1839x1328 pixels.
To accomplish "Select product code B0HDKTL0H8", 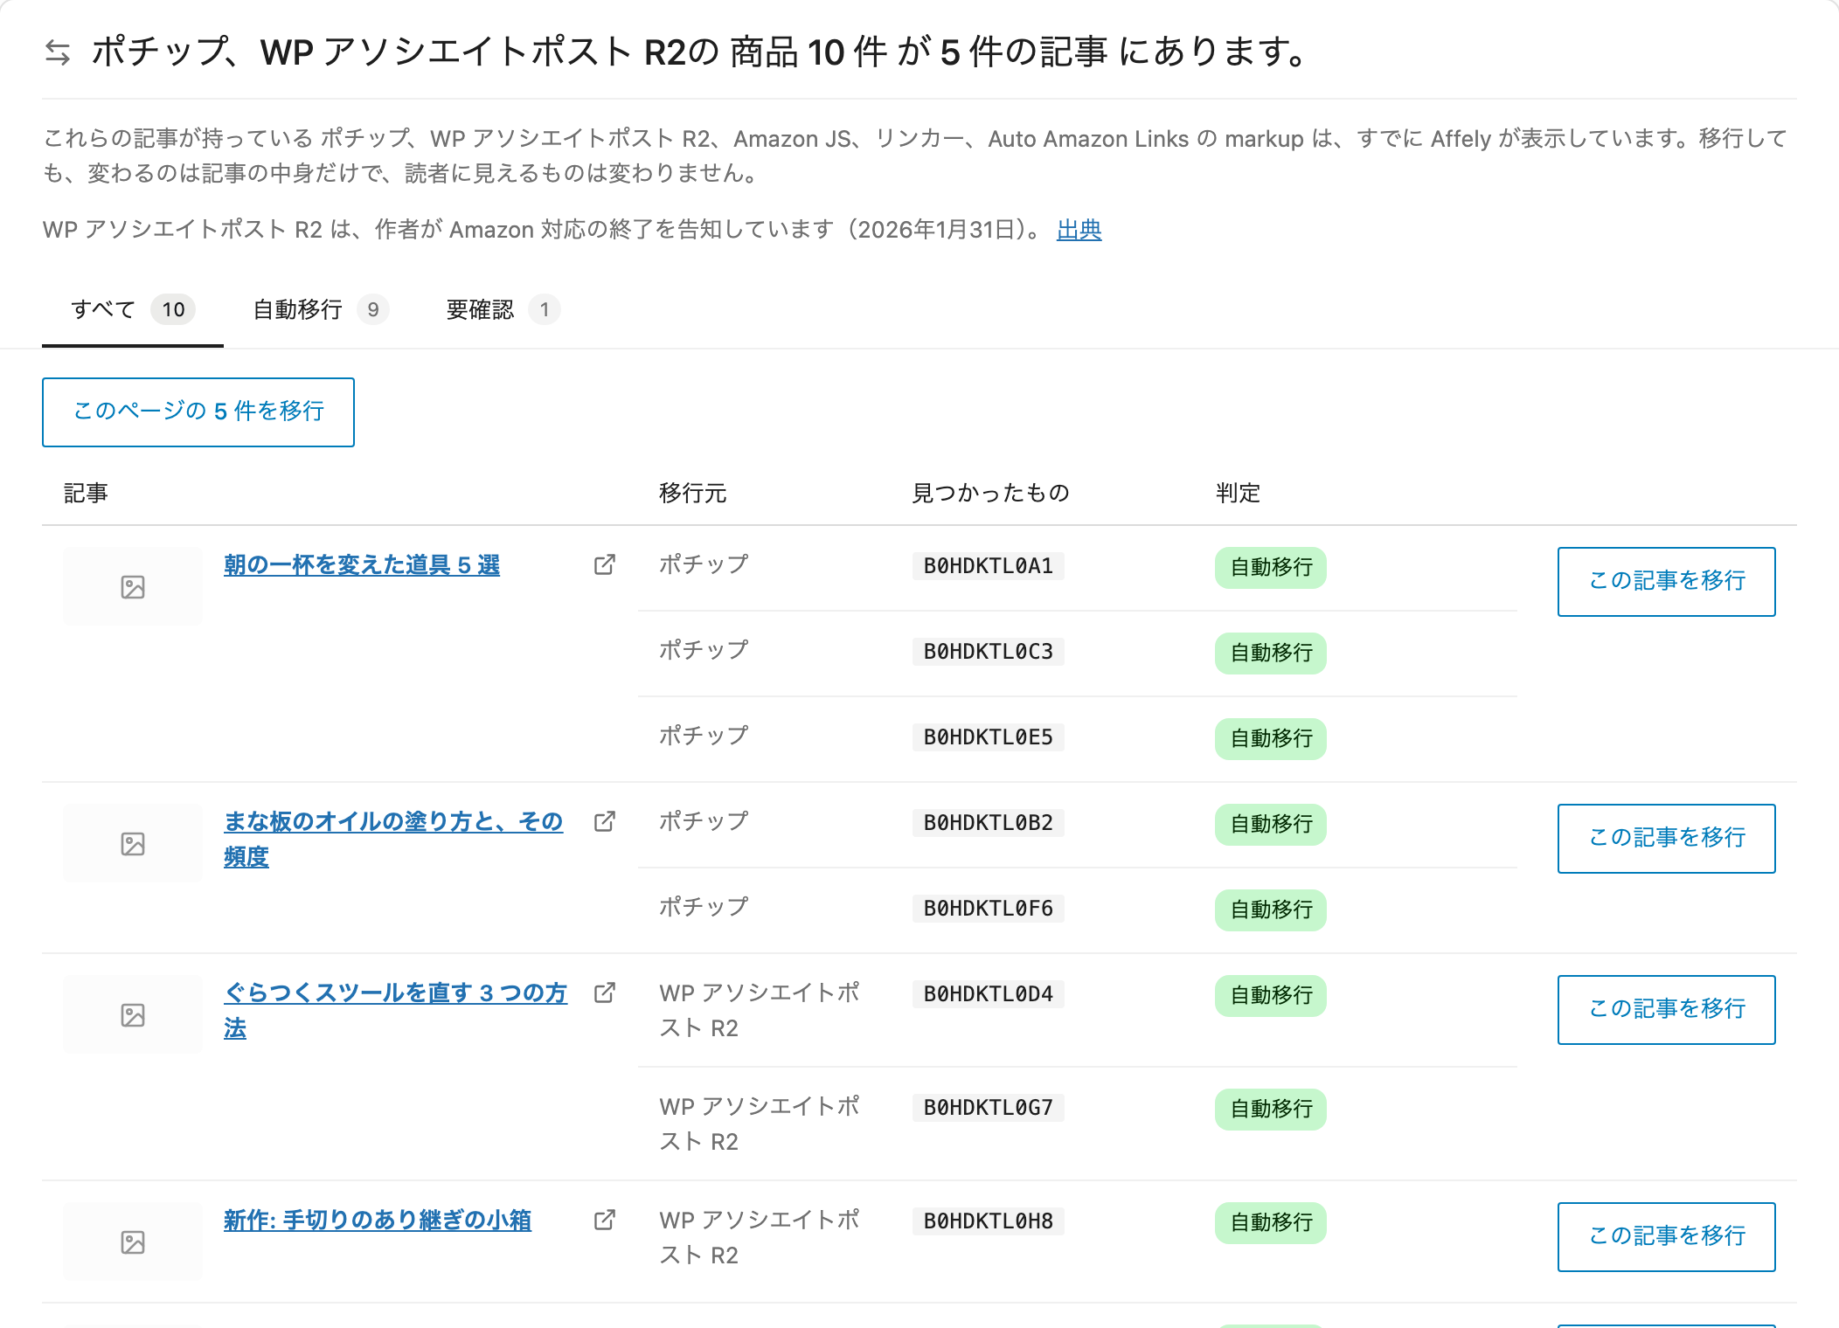I will [988, 1221].
